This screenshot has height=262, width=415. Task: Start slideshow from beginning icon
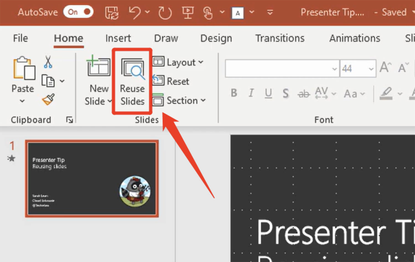coord(188,13)
